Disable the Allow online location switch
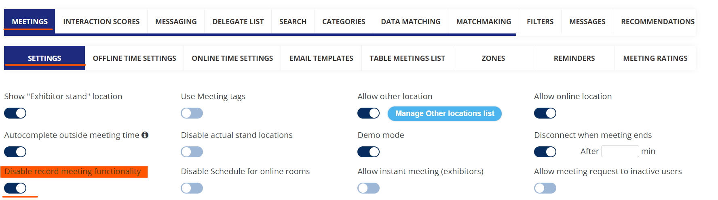The width and height of the screenshot is (718, 200). pyautogui.click(x=545, y=113)
